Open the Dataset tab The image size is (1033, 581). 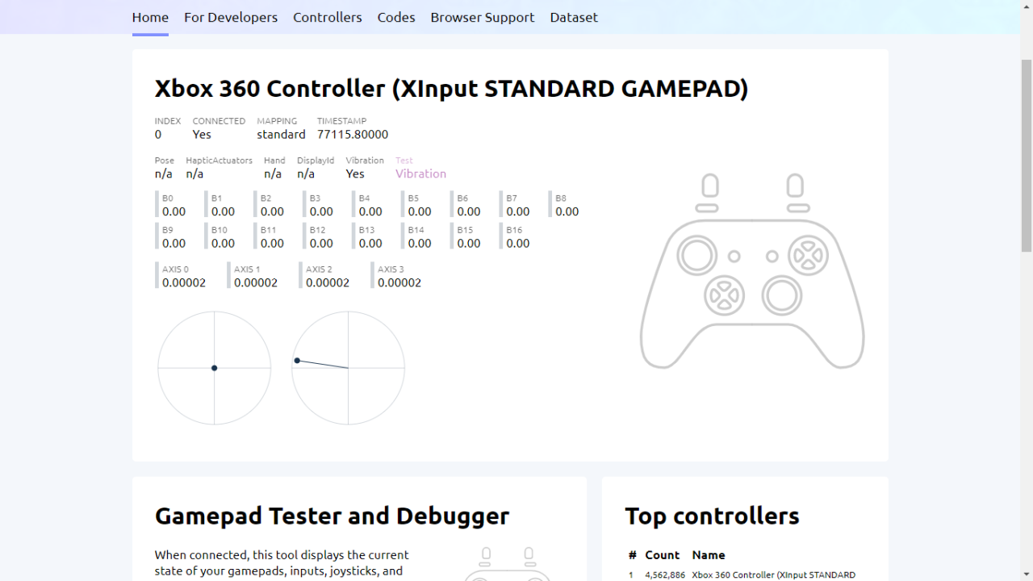[x=574, y=17]
